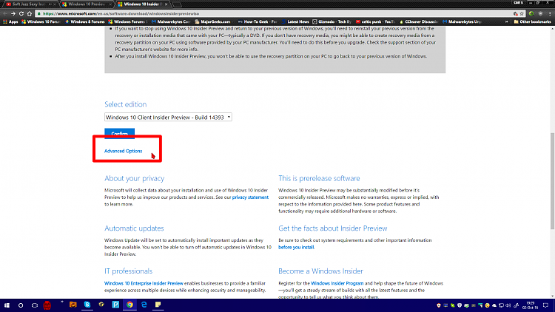
Task: Open Windows 10 Enterprise Insider Preview link
Action: (x=144, y=283)
